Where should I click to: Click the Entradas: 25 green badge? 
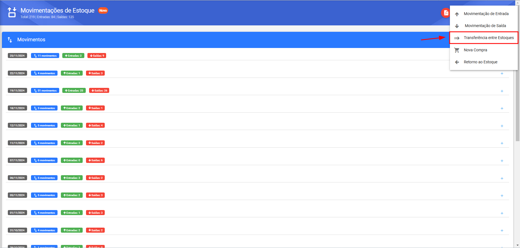pyautogui.click(x=74, y=90)
